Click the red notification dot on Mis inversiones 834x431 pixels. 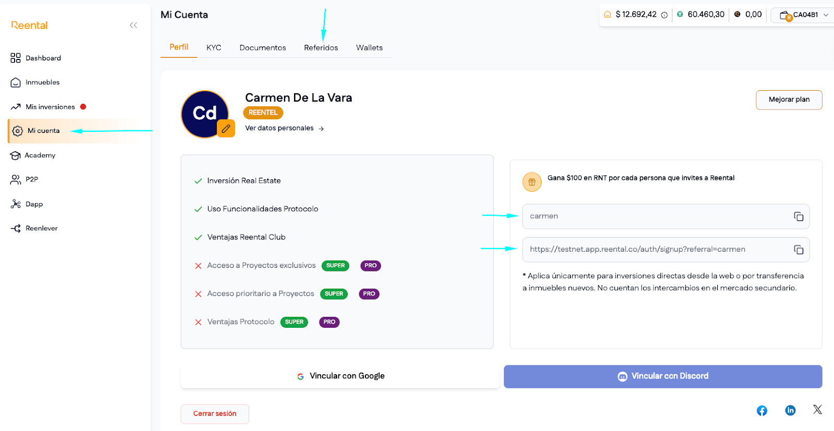[83, 107]
